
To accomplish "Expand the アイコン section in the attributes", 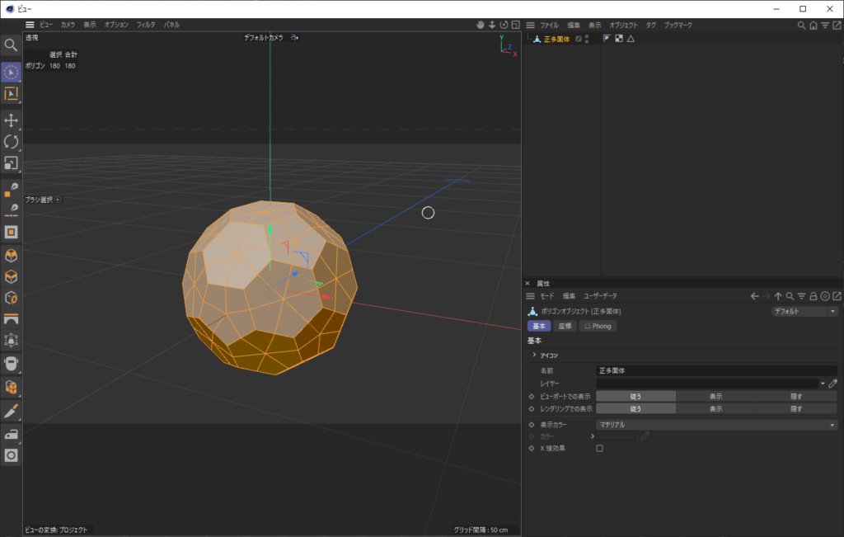I will [x=533, y=356].
